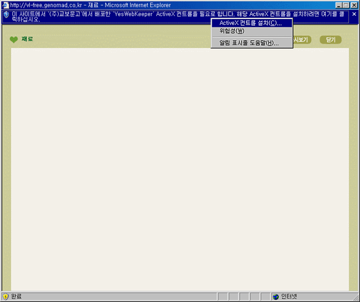Click the green heart icon beside 재료
360x302 pixels.
14,40
